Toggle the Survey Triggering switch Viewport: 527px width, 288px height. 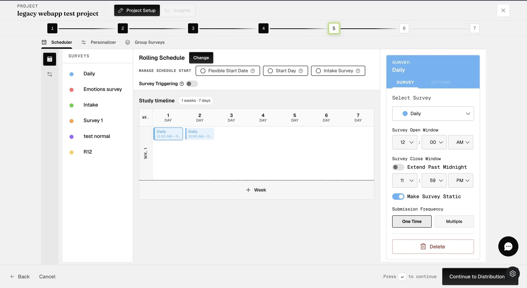click(x=192, y=84)
